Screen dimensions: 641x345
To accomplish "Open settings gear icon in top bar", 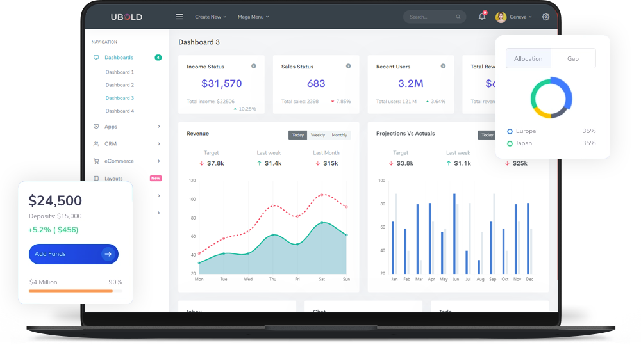I will click(x=545, y=17).
